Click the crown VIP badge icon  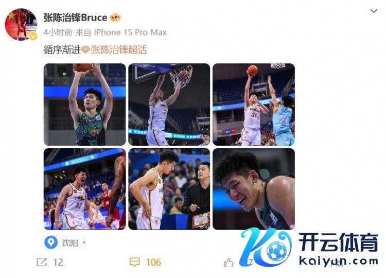click(x=115, y=18)
